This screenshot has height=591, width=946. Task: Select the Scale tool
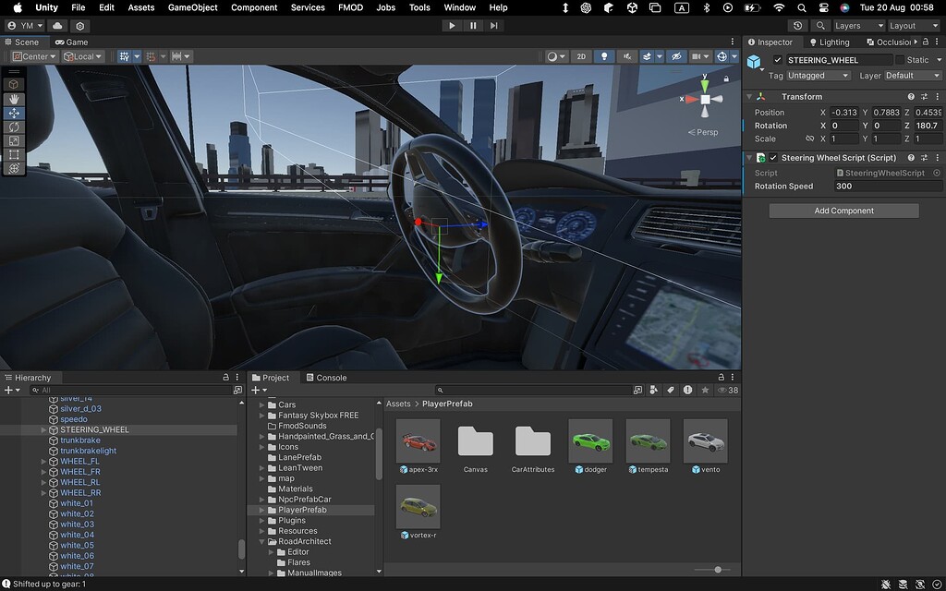click(12, 140)
